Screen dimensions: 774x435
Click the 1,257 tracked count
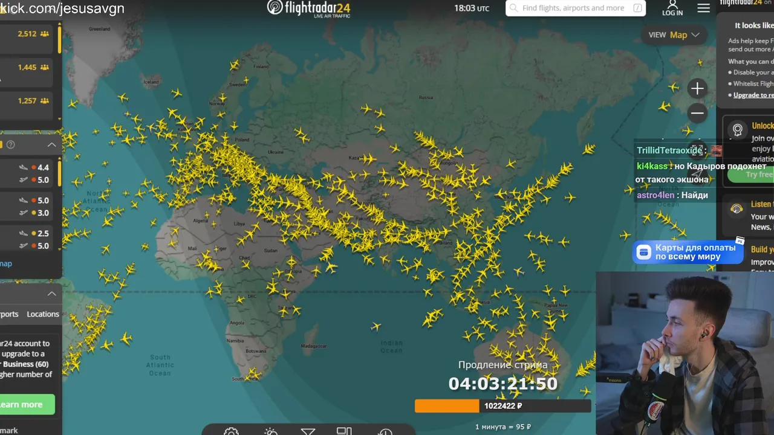pos(27,100)
